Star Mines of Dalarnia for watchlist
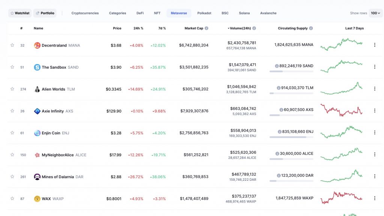The width and height of the screenshot is (384, 216). 12,177
